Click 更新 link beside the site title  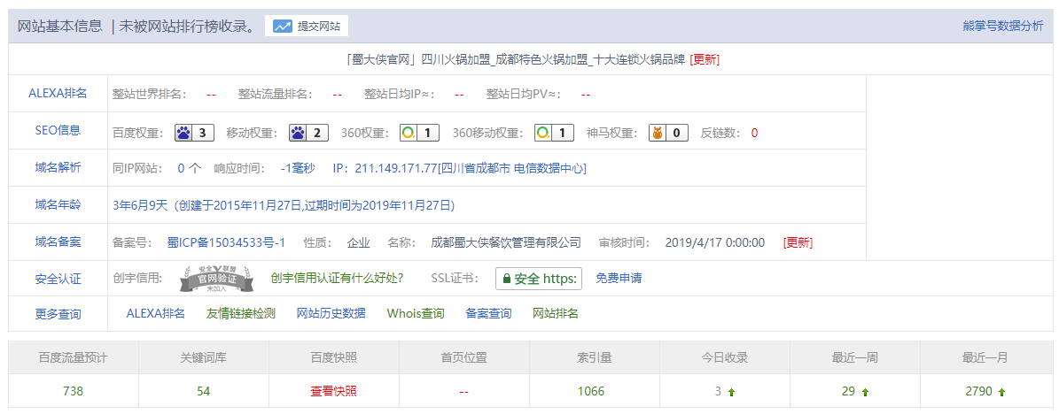(705, 59)
